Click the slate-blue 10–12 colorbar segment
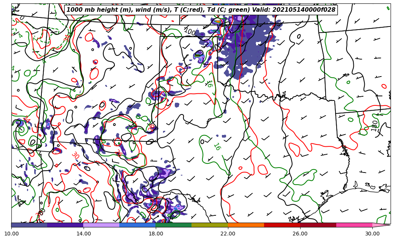The height and width of the screenshot is (240, 394). (29, 225)
